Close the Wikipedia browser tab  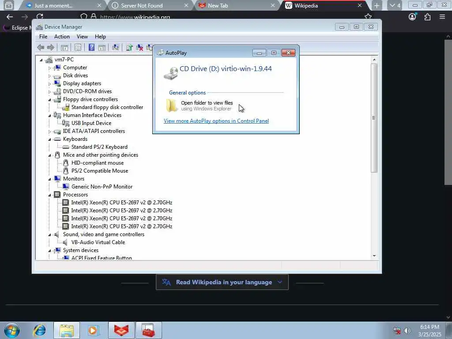[359, 5]
